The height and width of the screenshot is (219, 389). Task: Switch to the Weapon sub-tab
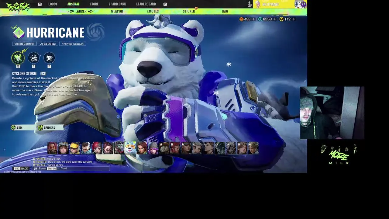[117, 11]
